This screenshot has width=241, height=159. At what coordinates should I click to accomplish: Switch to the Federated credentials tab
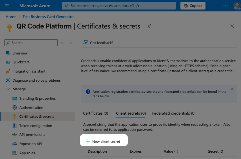[x=174, y=113]
